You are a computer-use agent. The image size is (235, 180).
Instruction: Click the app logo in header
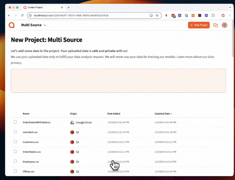pyautogui.click(x=12, y=25)
